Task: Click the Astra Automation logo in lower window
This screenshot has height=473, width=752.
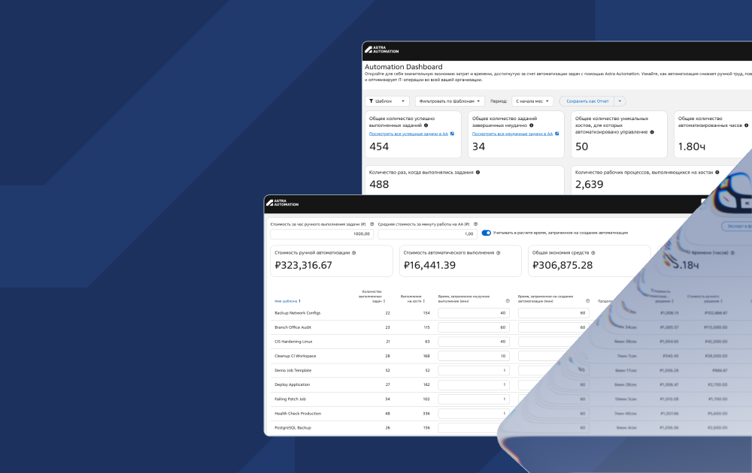Action: pos(283,203)
